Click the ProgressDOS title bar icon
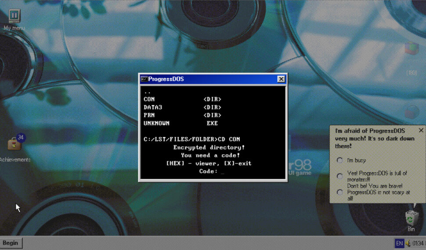426x250 pixels. 144,79
